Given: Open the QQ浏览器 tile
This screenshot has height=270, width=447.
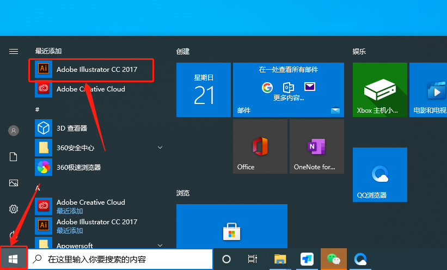Looking at the screenshot, I should point(380,175).
